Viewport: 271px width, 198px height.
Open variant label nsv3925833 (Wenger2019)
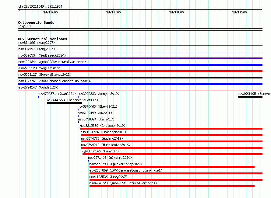pos(98,94)
